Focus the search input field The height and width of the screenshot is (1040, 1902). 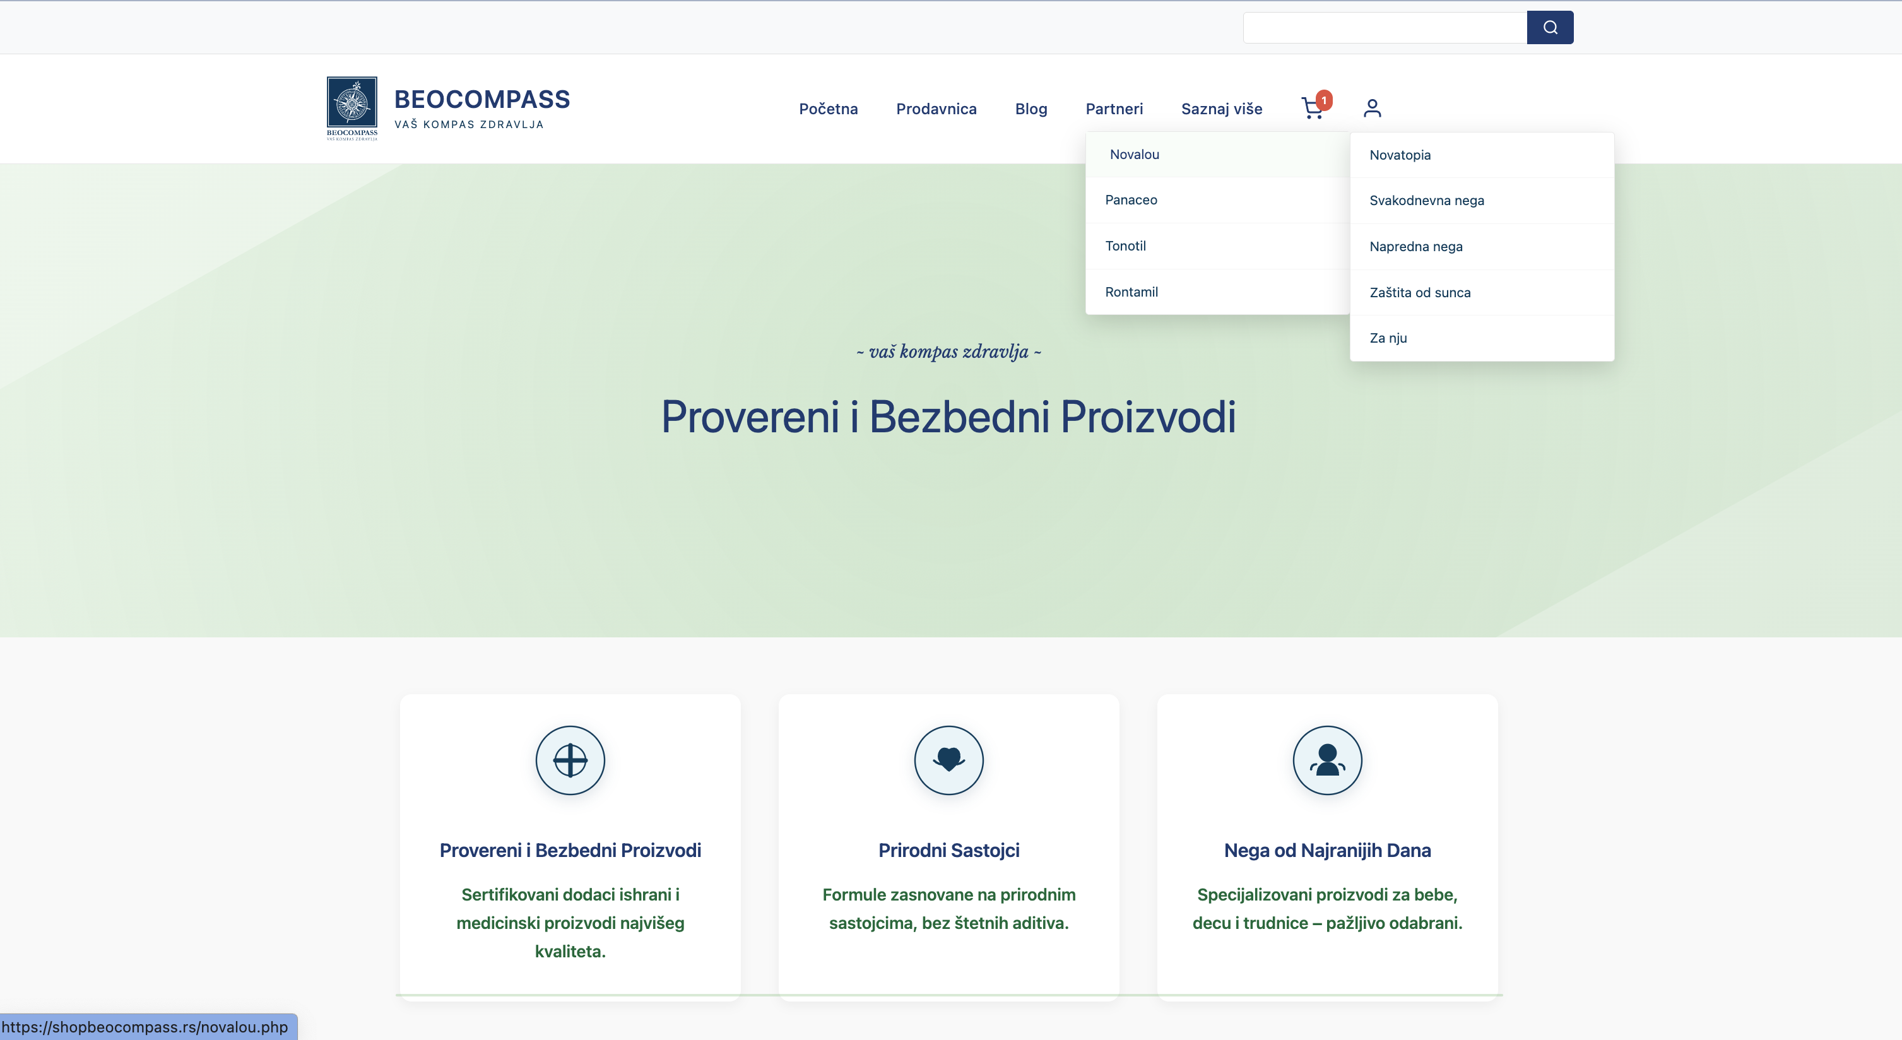(1385, 27)
